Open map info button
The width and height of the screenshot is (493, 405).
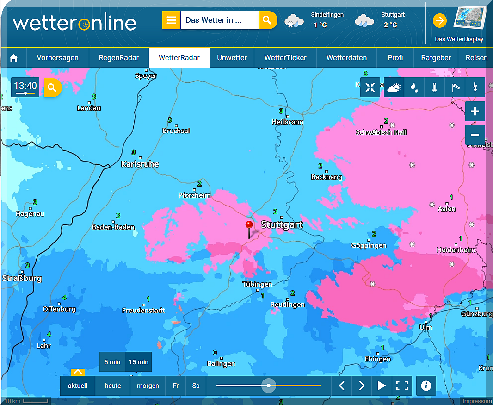[x=426, y=386]
